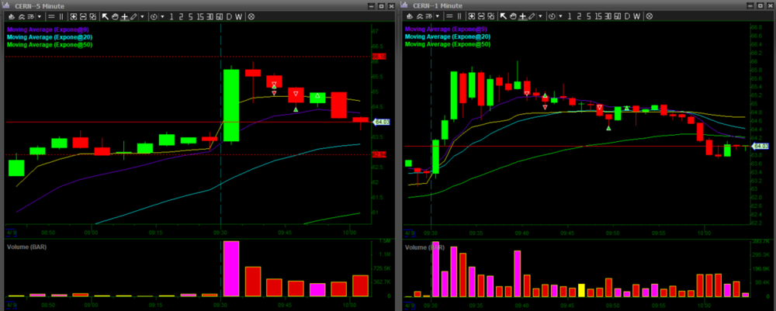776x311 pixels.
Task: Activate the hand pan tool in 5 Minute chart
Action: [115, 16]
